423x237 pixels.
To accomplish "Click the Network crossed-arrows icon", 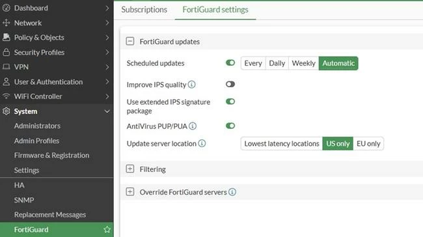I will (x=7, y=23).
